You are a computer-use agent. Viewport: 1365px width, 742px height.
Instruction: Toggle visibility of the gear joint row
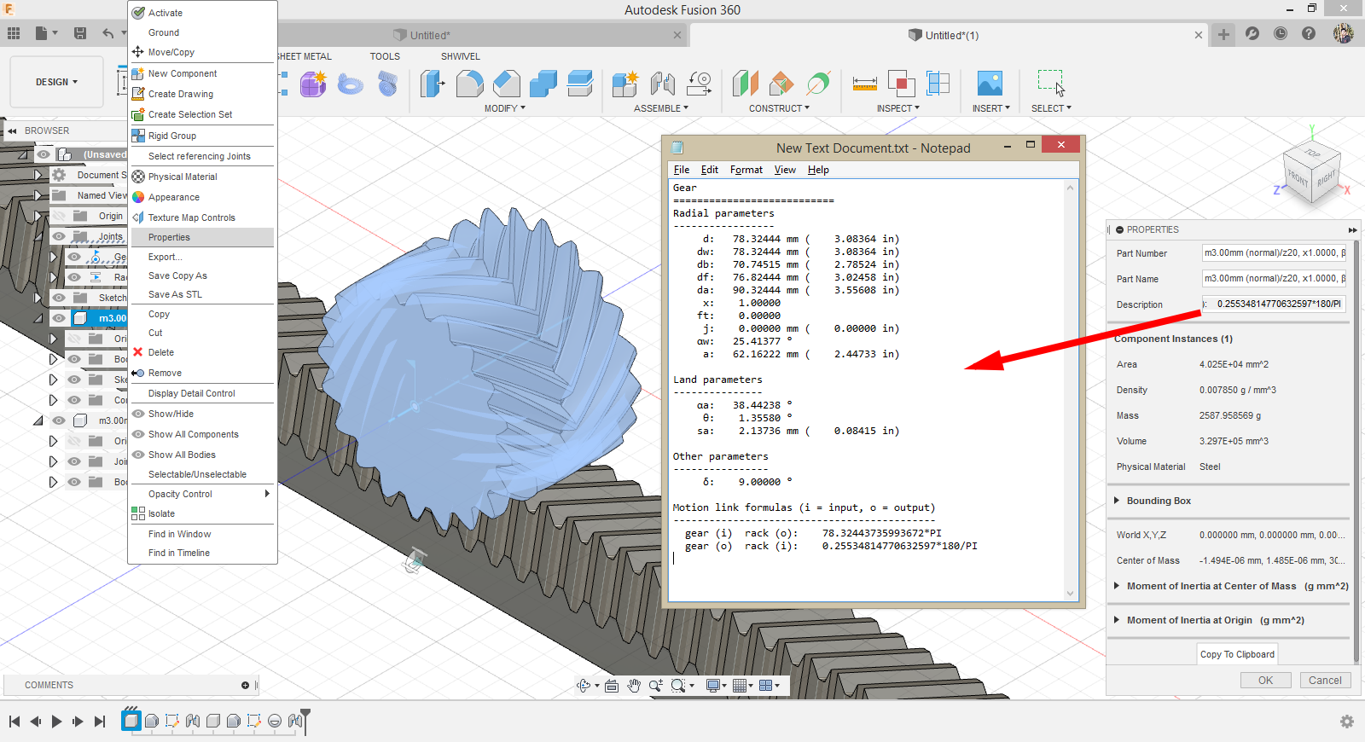[x=74, y=257]
